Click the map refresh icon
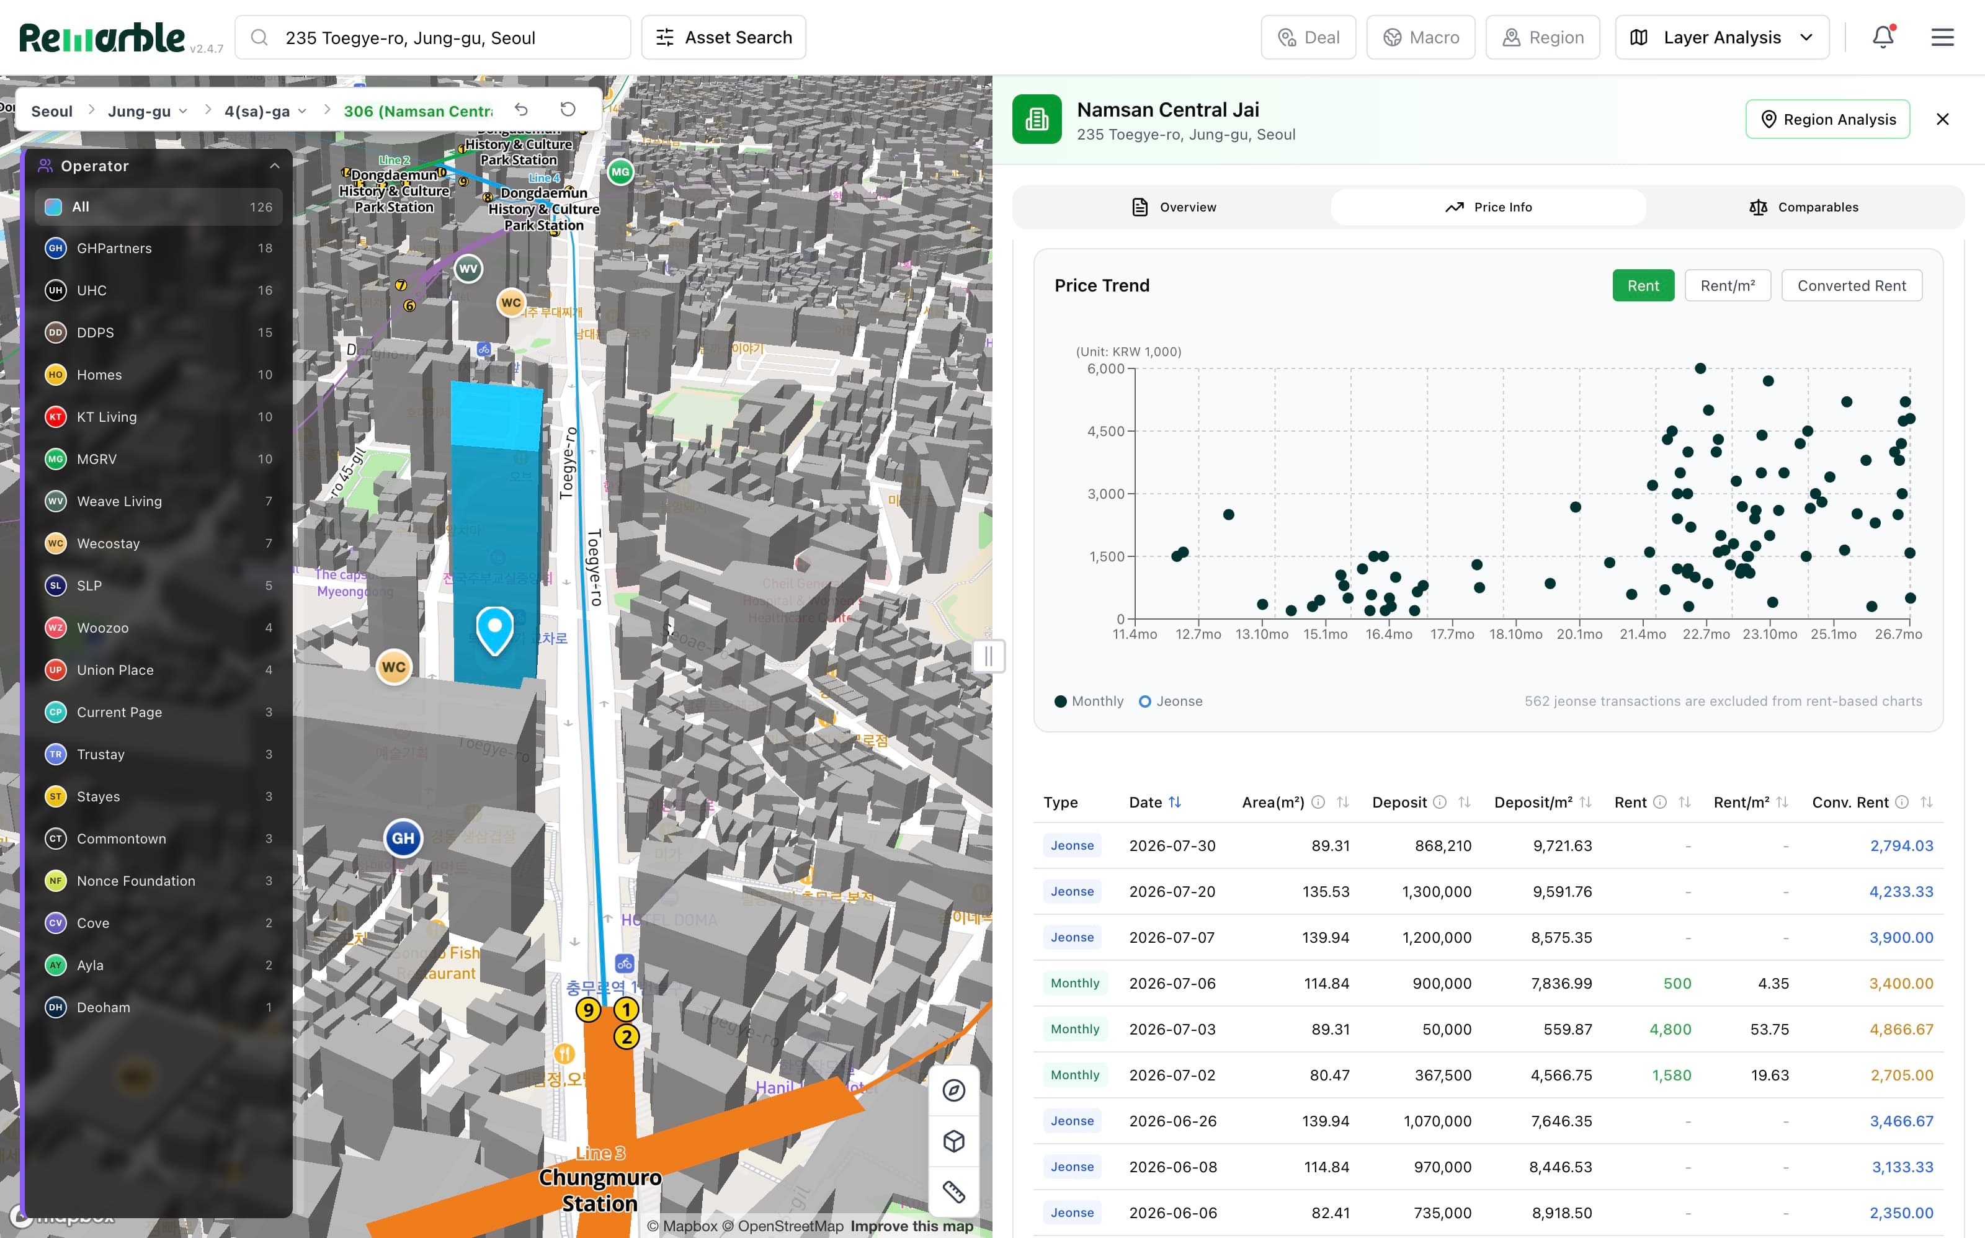The width and height of the screenshot is (1985, 1238). point(568,110)
